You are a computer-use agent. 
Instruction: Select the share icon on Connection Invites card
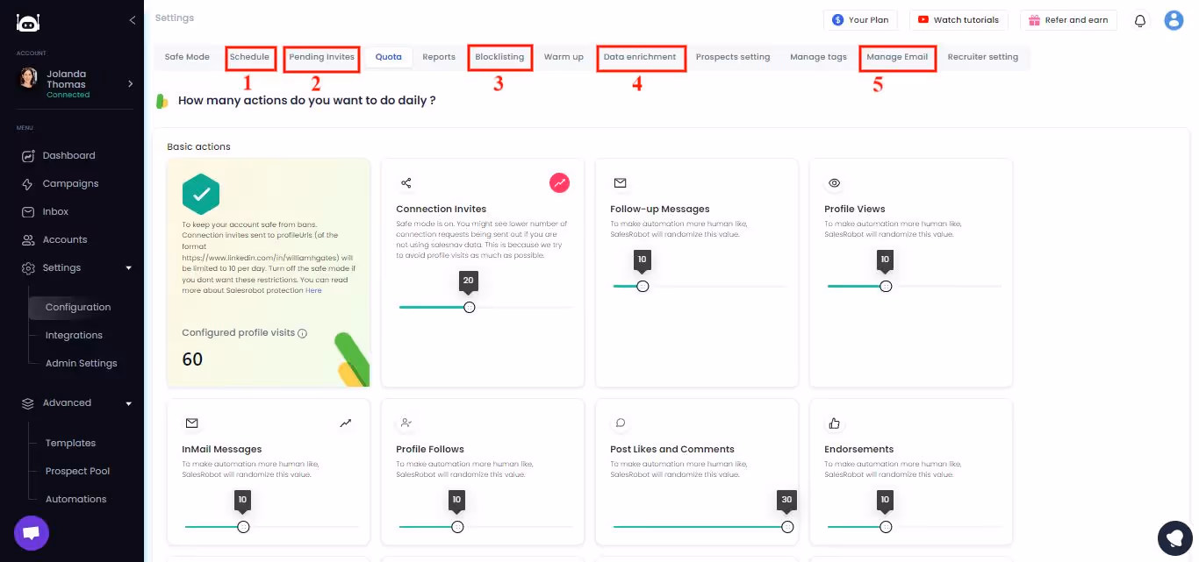pos(406,183)
